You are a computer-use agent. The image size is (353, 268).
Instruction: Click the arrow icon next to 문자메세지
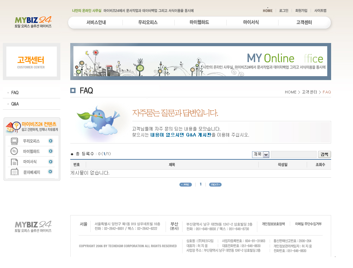coord(51,172)
